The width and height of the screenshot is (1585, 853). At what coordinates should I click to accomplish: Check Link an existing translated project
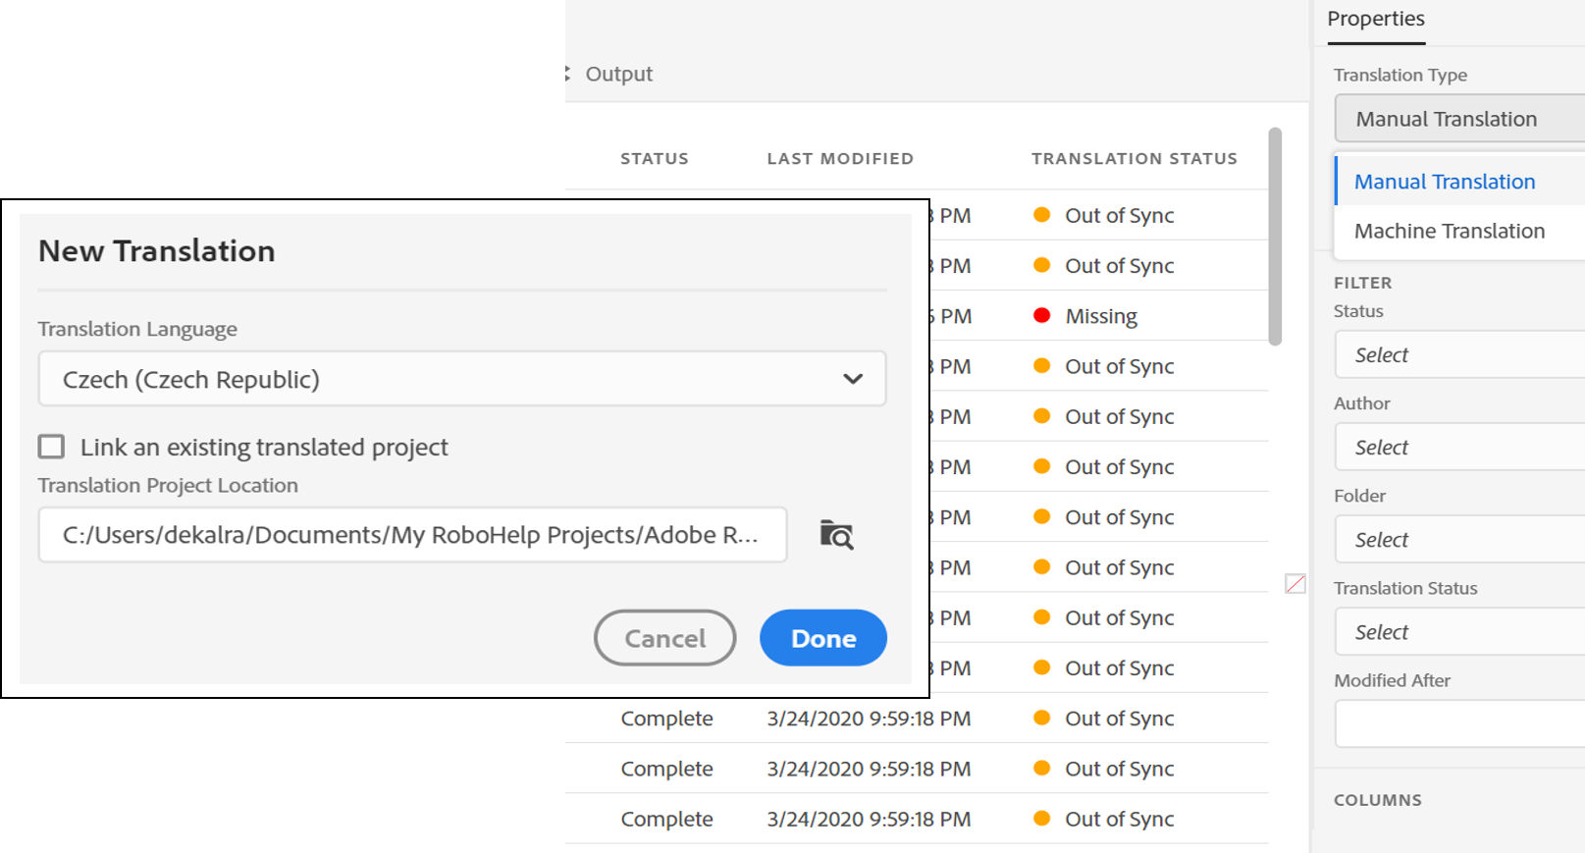[52, 448]
